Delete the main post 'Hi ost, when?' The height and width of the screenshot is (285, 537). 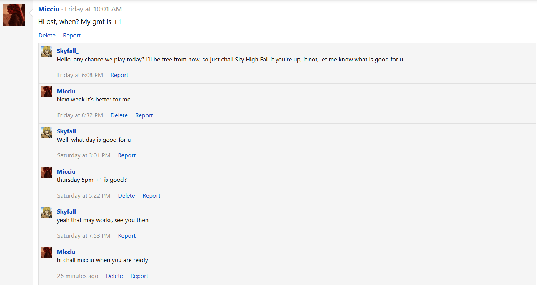pyautogui.click(x=47, y=36)
